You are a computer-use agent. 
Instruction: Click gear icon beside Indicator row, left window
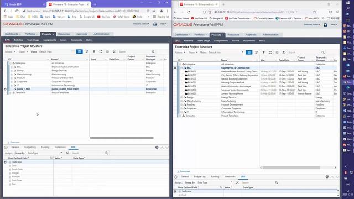pos(5,162)
